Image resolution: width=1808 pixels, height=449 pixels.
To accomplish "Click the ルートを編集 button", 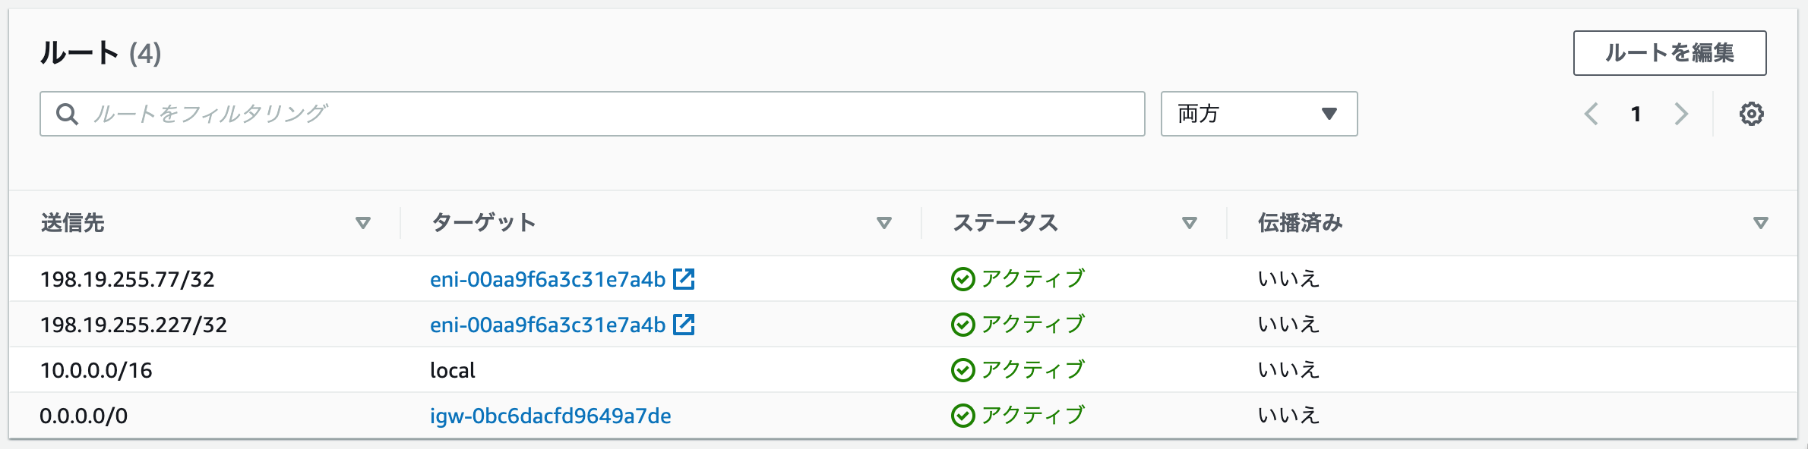I will tap(1670, 53).
